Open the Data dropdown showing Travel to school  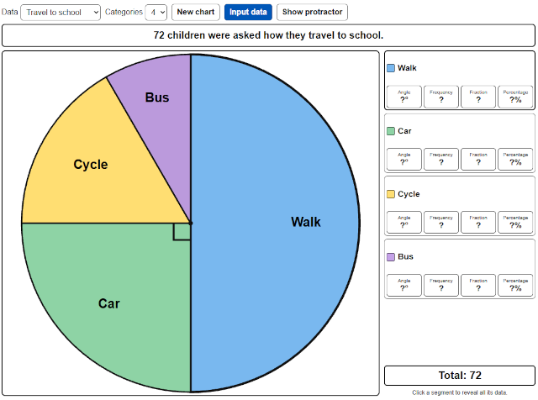[x=61, y=13]
